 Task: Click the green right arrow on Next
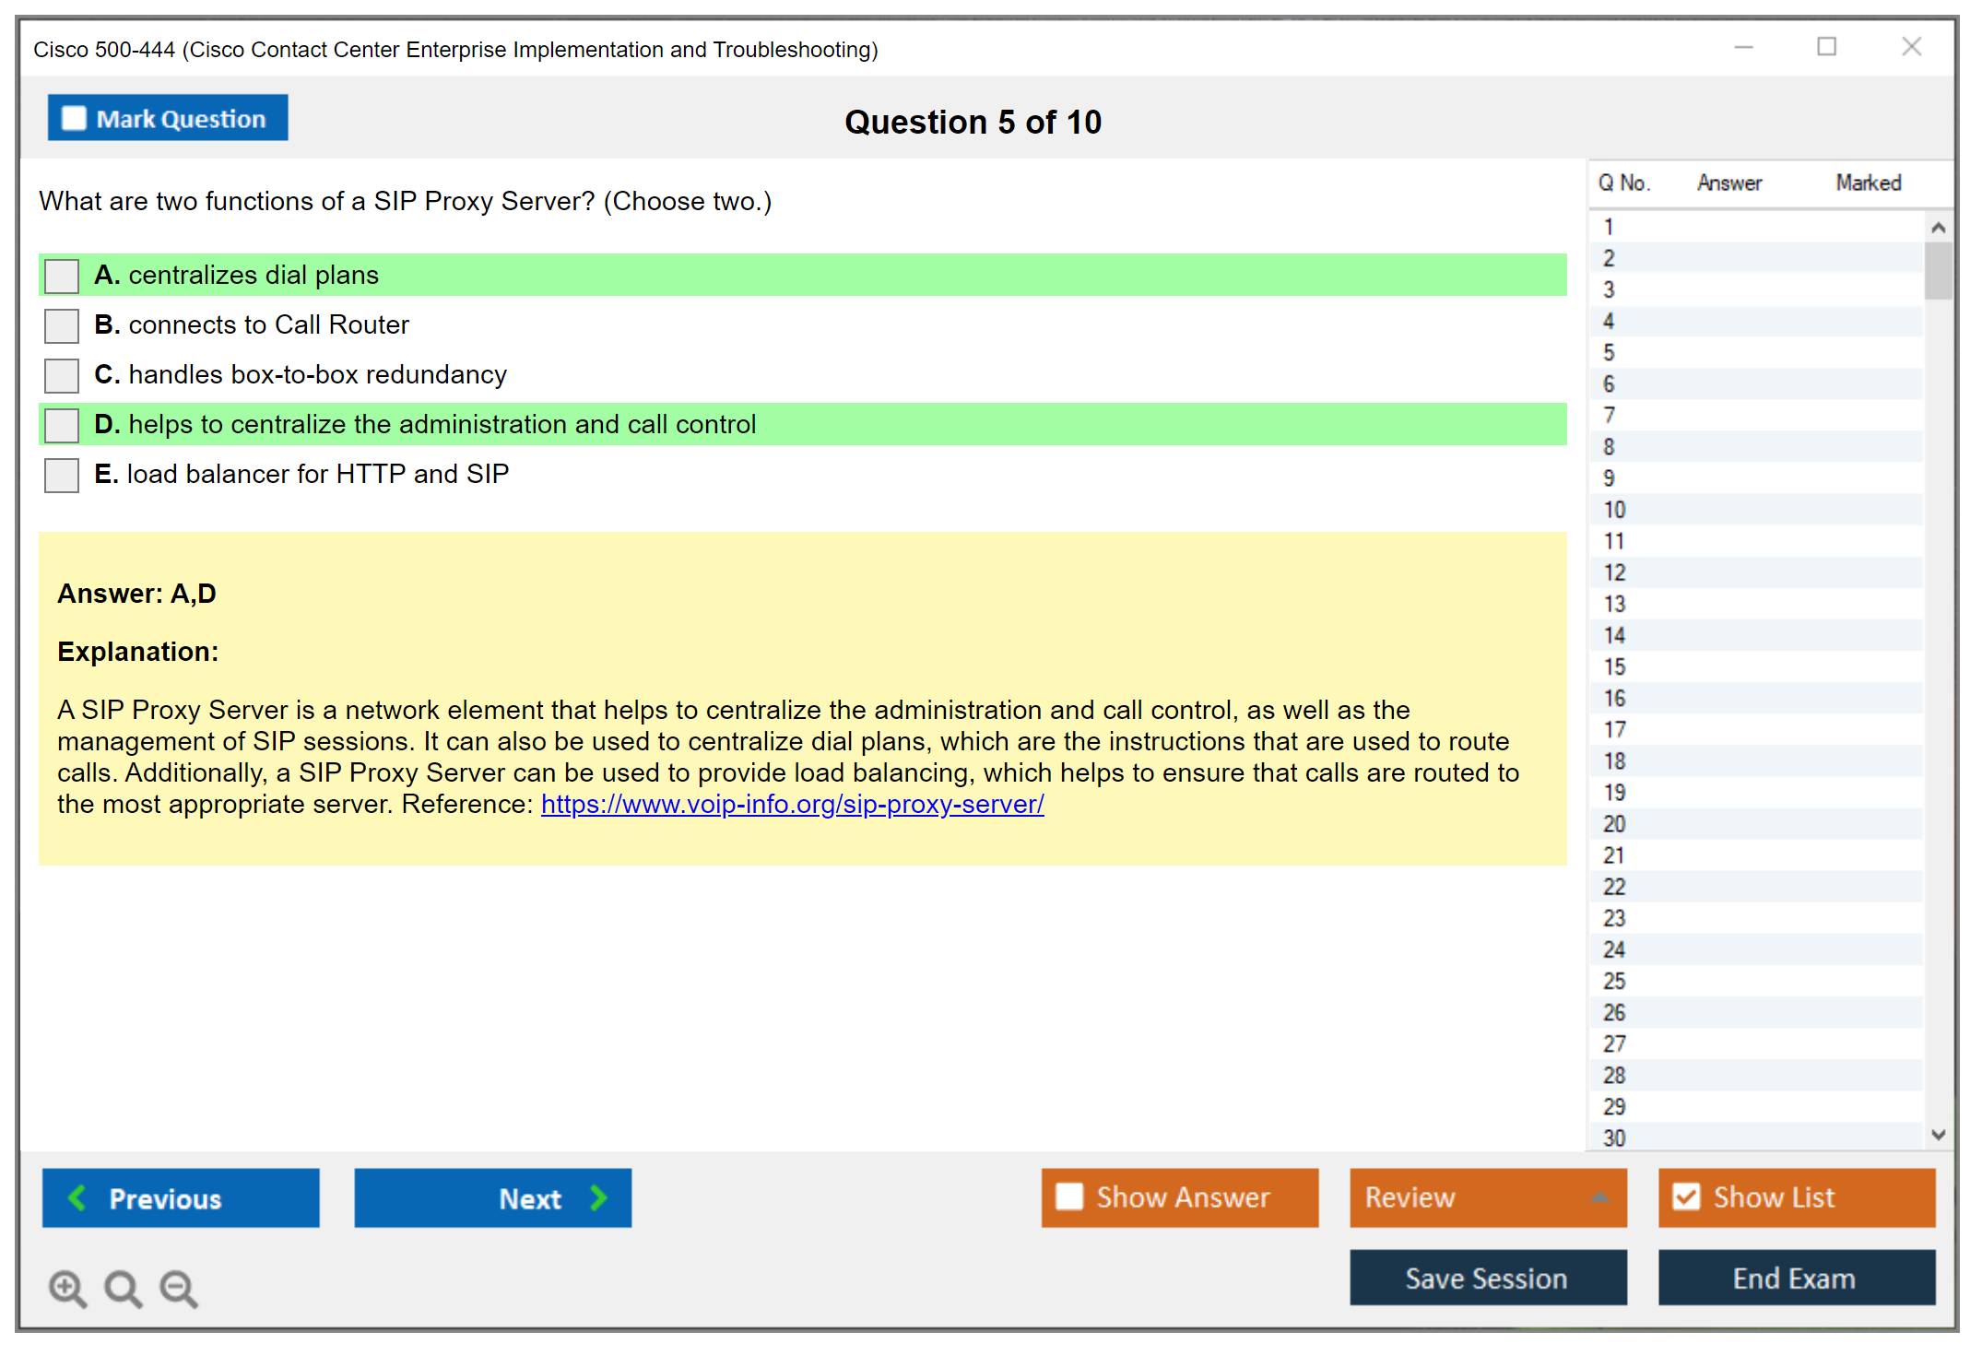click(598, 1197)
